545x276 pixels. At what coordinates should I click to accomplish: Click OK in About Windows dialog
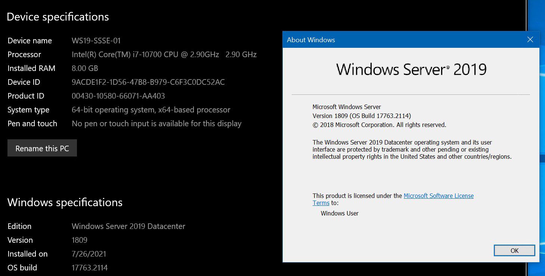coord(514,251)
